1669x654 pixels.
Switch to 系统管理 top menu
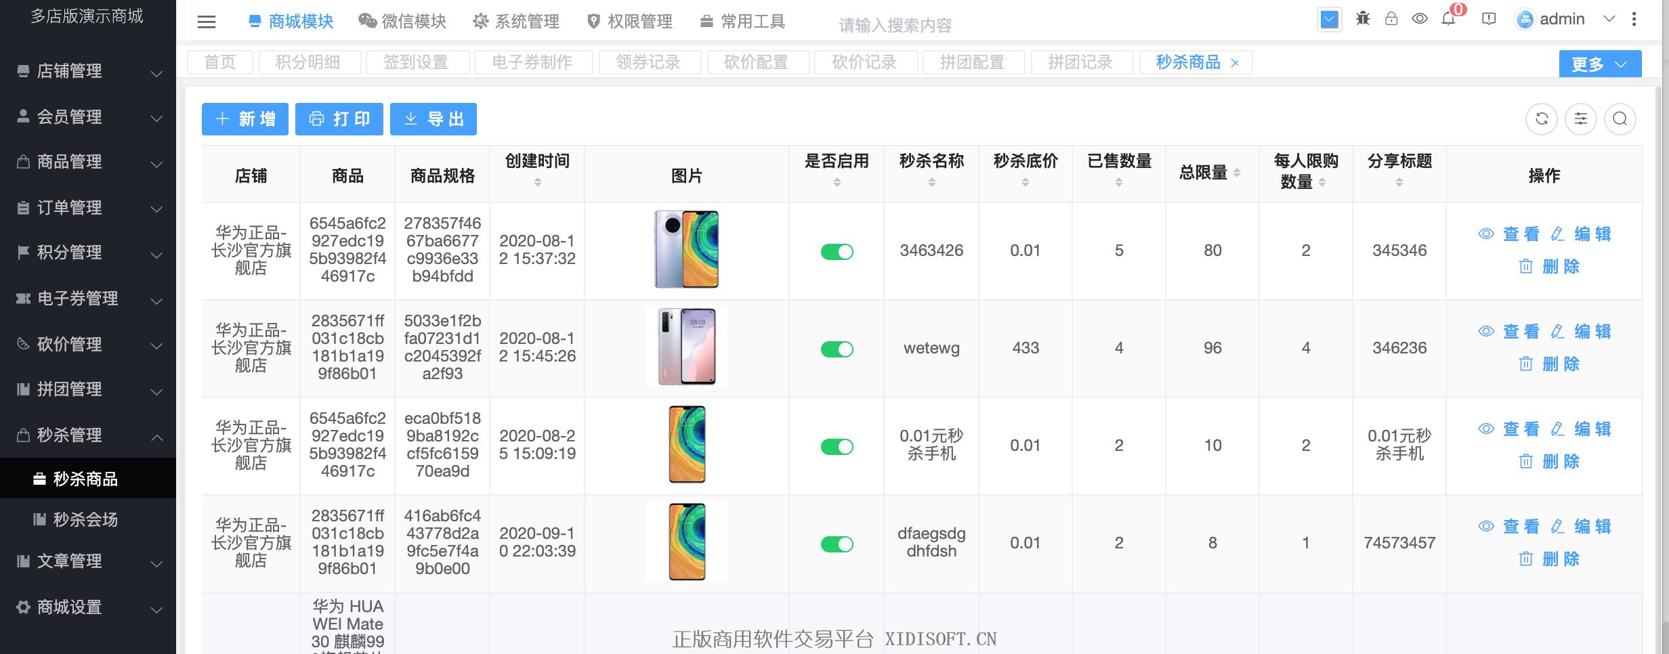(516, 22)
